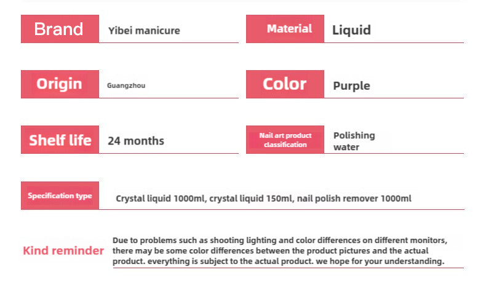
Task: Click the Nail art product classification label
Action: click(285, 140)
